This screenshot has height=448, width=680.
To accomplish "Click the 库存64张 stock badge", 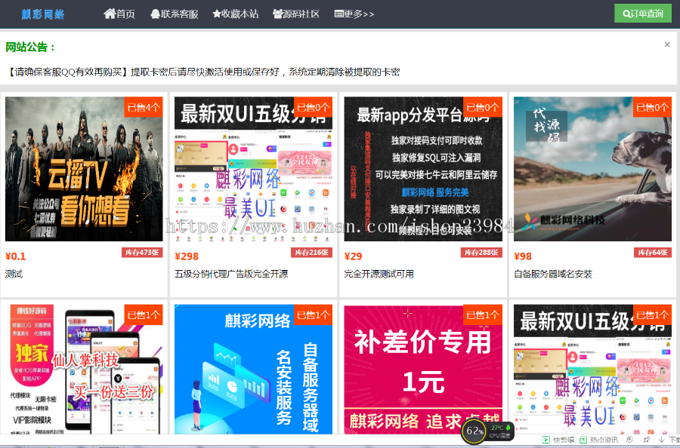I will pyautogui.click(x=653, y=253).
